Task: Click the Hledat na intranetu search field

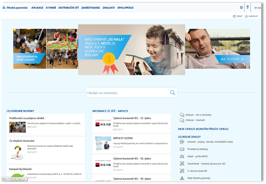Action: coord(131,92)
